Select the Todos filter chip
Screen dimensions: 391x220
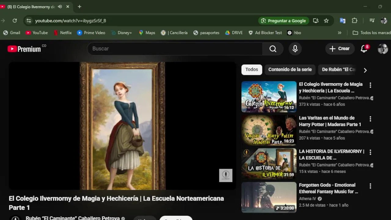coord(252,70)
